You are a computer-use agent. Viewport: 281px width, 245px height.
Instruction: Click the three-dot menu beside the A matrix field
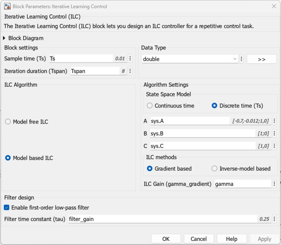click(x=274, y=121)
